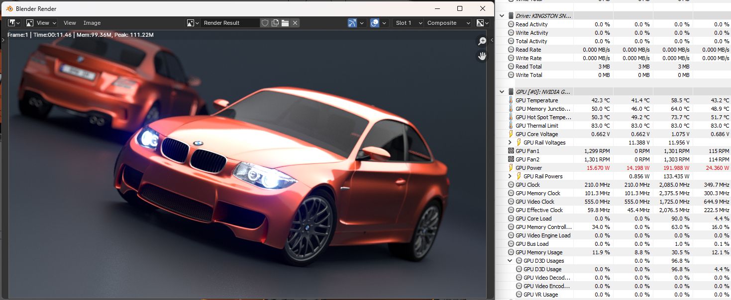The height and width of the screenshot is (300, 731).
Task: Open the View menu in image editor
Action: click(x=70, y=23)
